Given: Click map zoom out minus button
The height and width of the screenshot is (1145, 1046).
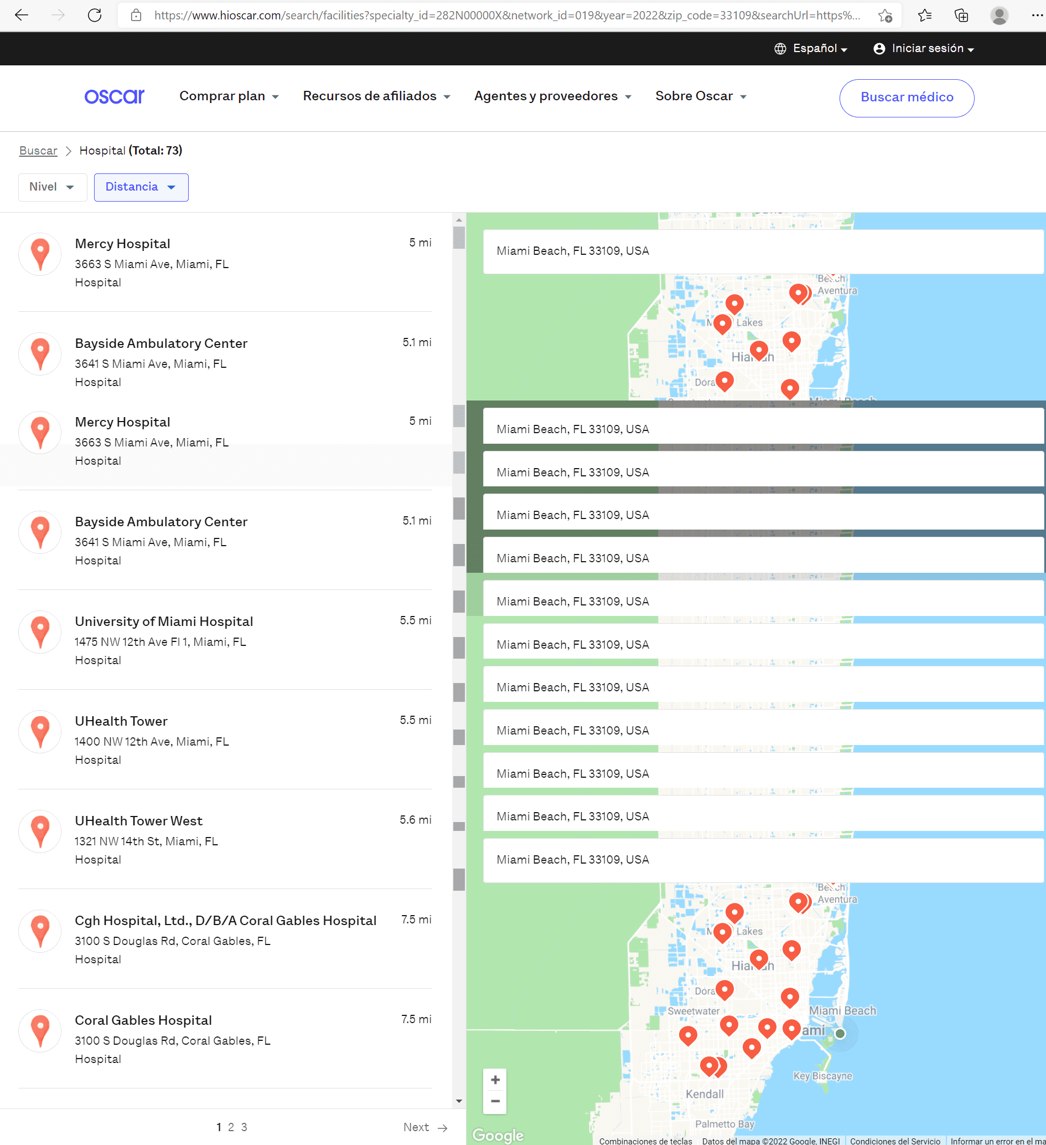Looking at the screenshot, I should click(x=495, y=1101).
